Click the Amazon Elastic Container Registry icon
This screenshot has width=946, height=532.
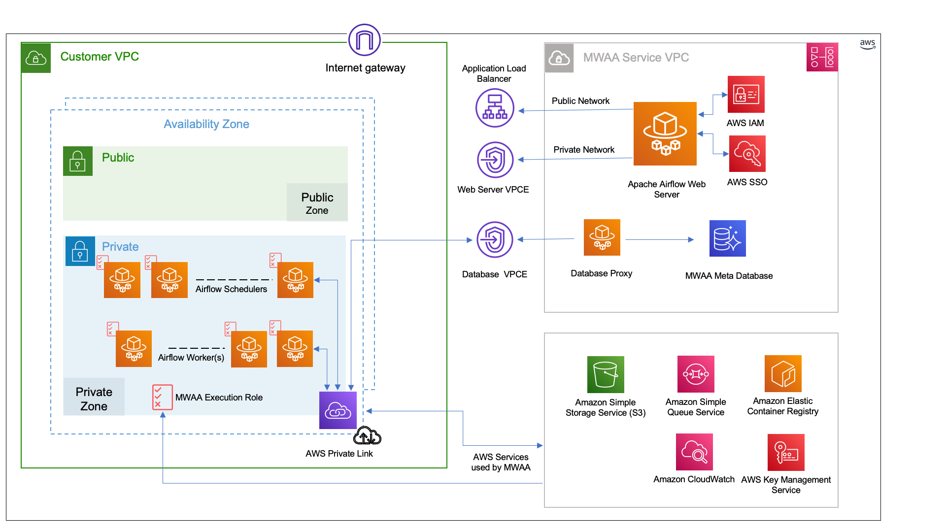tap(783, 373)
